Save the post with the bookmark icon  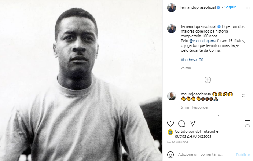247,124
